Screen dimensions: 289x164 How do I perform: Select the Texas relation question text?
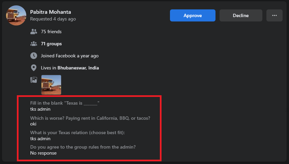[78, 132]
